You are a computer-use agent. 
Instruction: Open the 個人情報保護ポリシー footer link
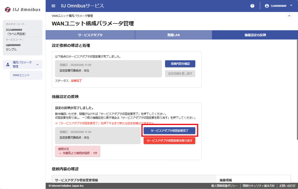point(225,186)
